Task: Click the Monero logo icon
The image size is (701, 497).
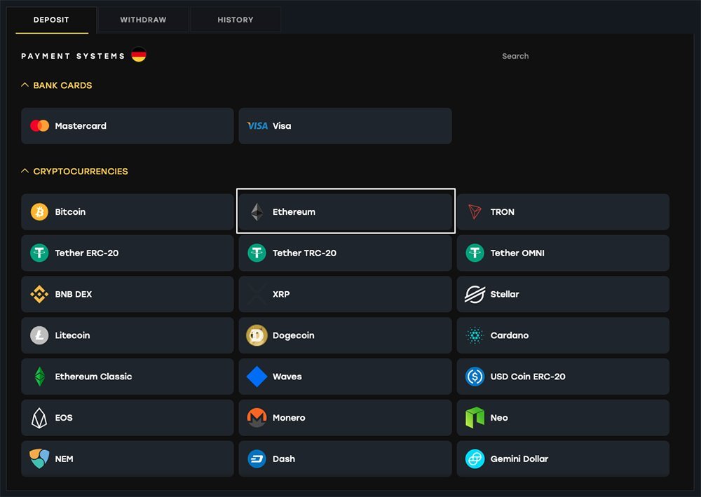Action: pyautogui.click(x=257, y=418)
